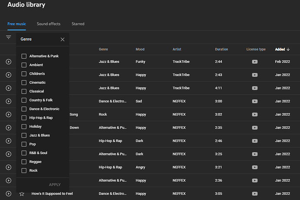Play How's It Supposed to Feel
Screen dimensions: 300x200
[x=8, y=193]
